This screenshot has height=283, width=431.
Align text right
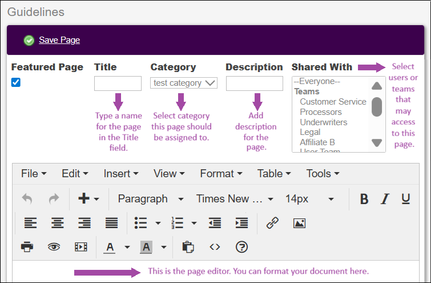tap(84, 223)
